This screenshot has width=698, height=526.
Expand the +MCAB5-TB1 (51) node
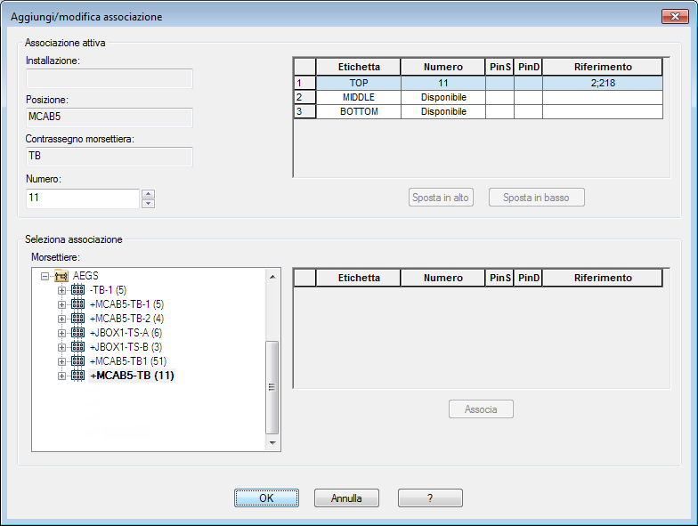pyautogui.click(x=62, y=361)
